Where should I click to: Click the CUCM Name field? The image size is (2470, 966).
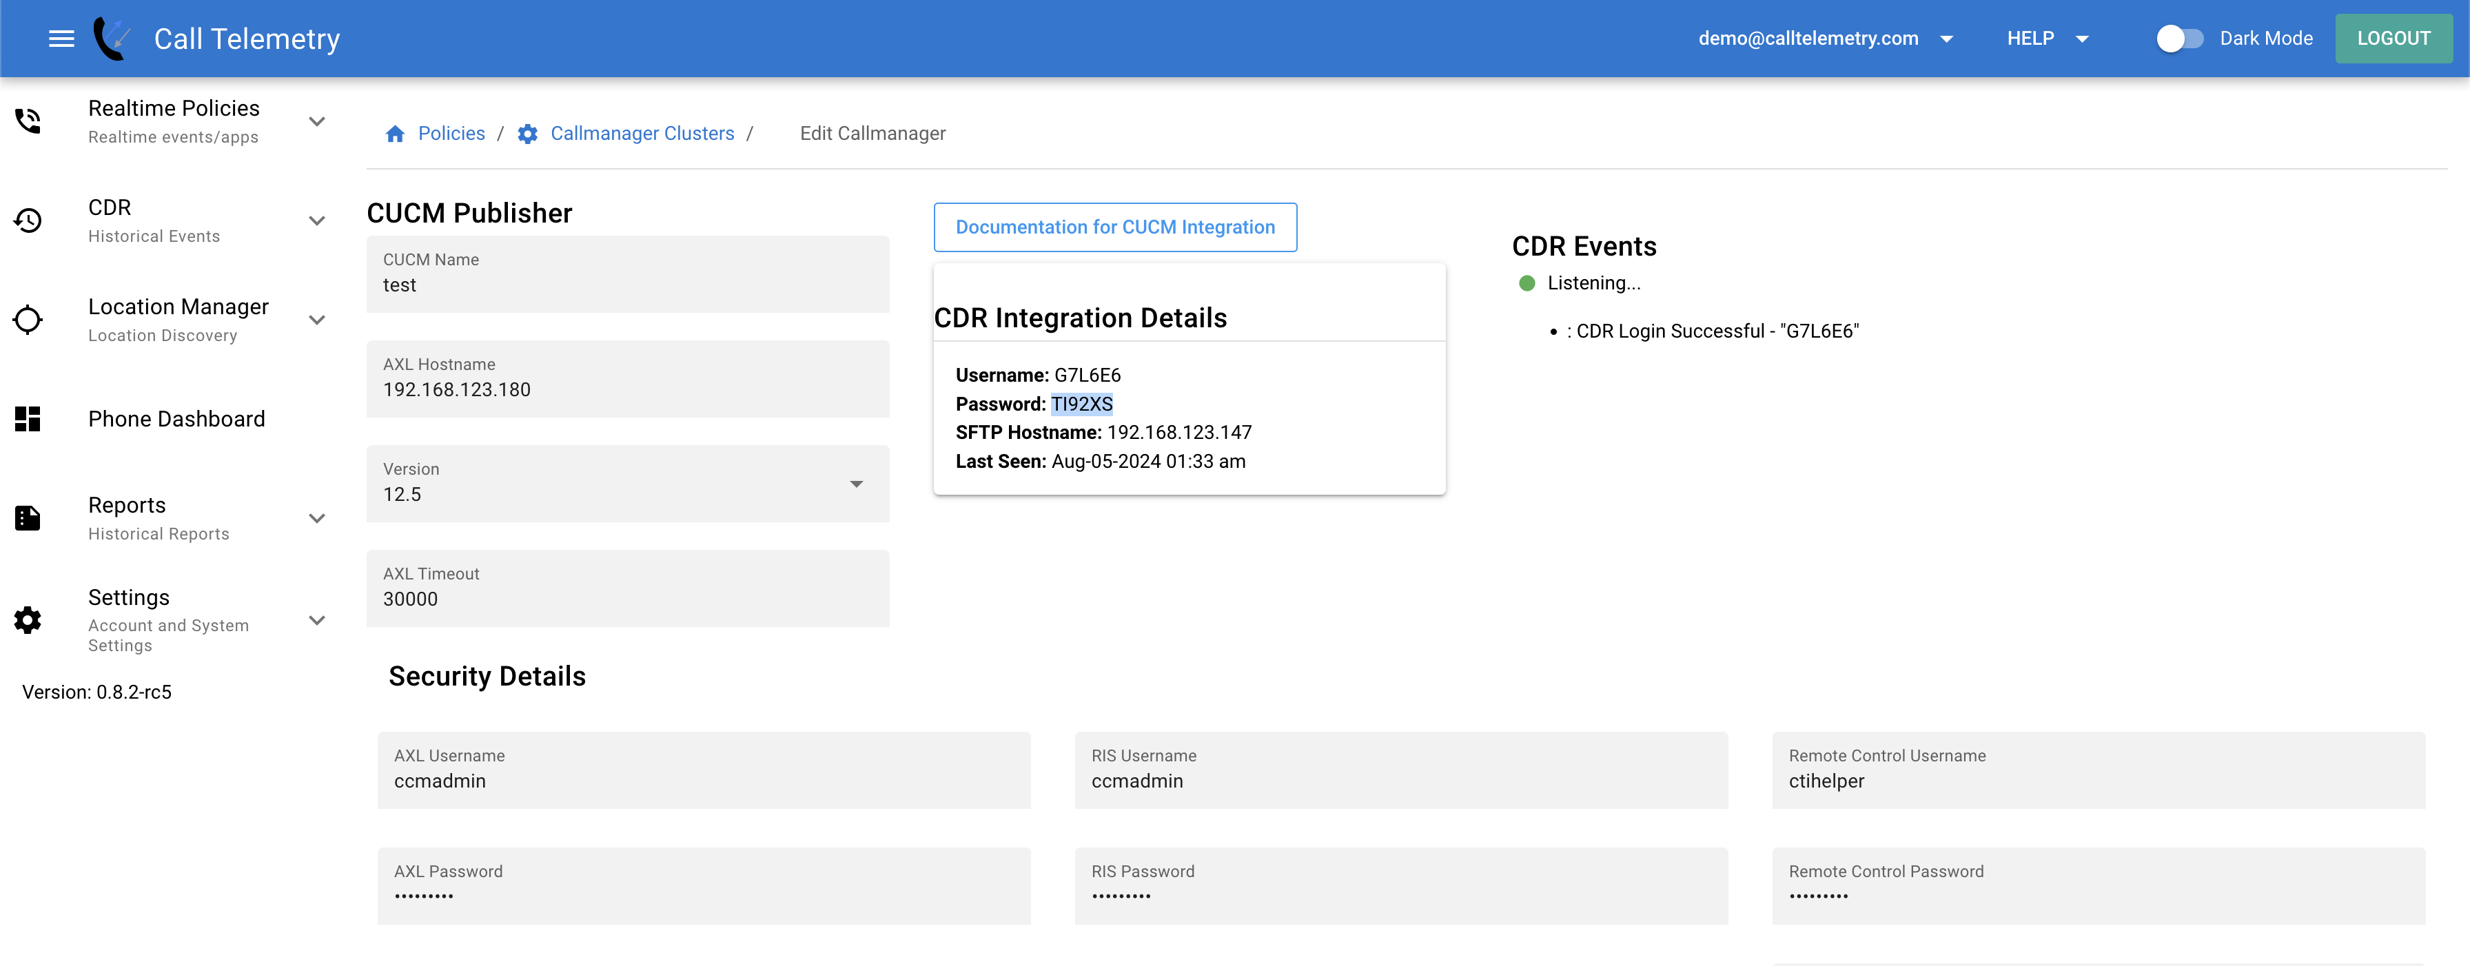628,274
